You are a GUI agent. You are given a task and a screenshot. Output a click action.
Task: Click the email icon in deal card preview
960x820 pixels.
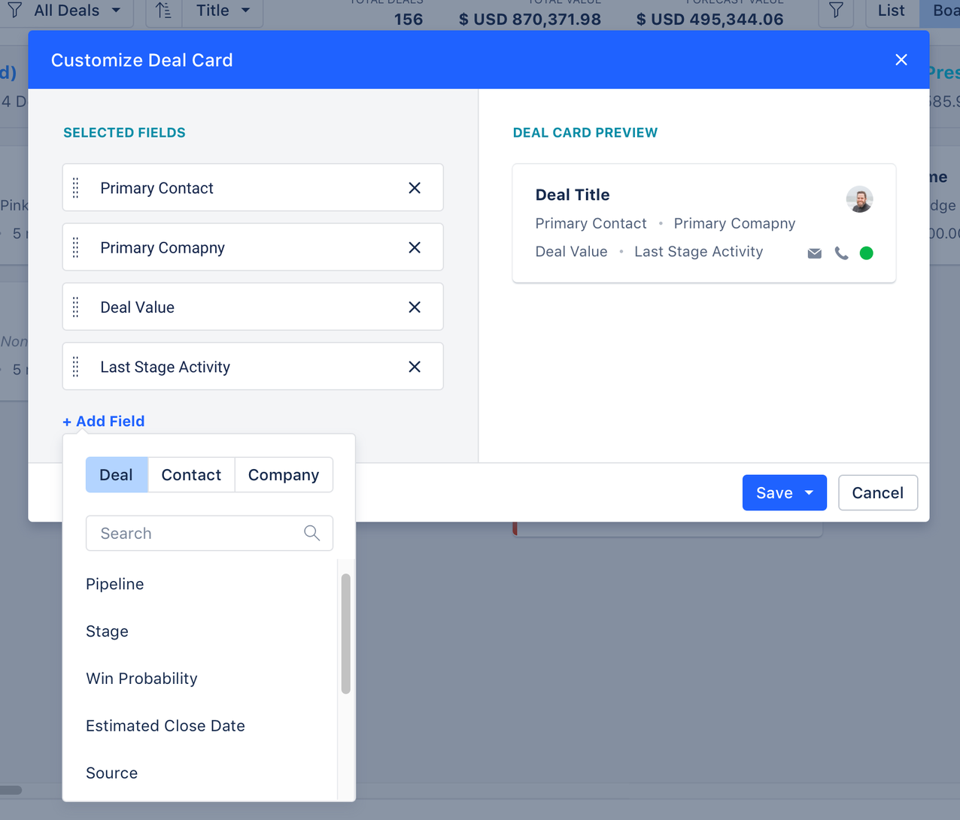tap(814, 253)
